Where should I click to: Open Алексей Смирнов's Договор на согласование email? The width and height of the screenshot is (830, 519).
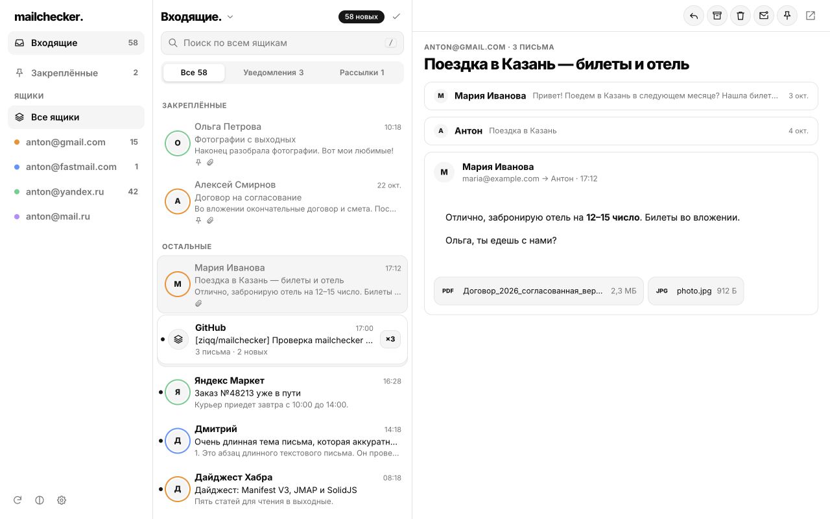[x=282, y=202]
